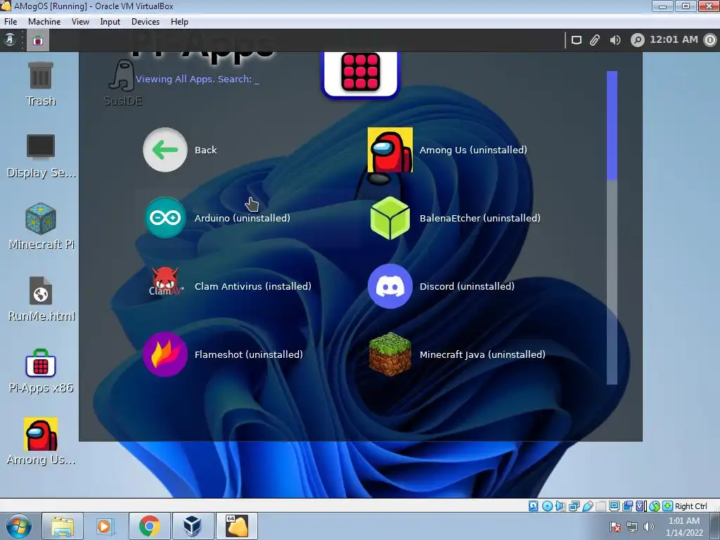This screenshot has height=540, width=720.
Task: Open the media player taskbar icon
Action: [x=105, y=526]
